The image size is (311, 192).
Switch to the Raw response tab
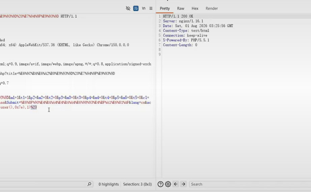(180, 8)
